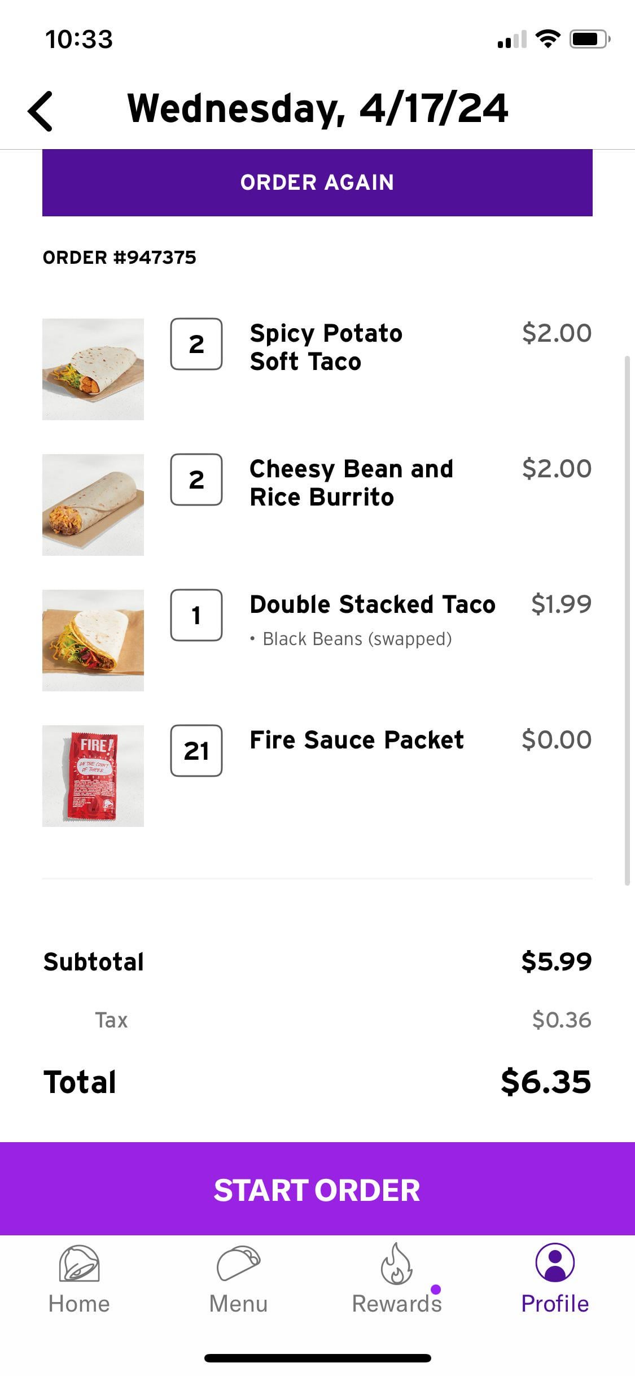This screenshot has width=635, height=1376.
Task: Select the Spicy Potato Soft Taco quantity box
Action: click(x=196, y=344)
